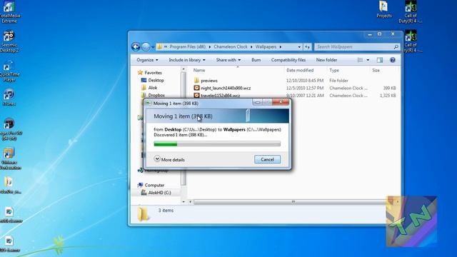Select the previews folder
The image size is (457, 257).
click(206, 81)
